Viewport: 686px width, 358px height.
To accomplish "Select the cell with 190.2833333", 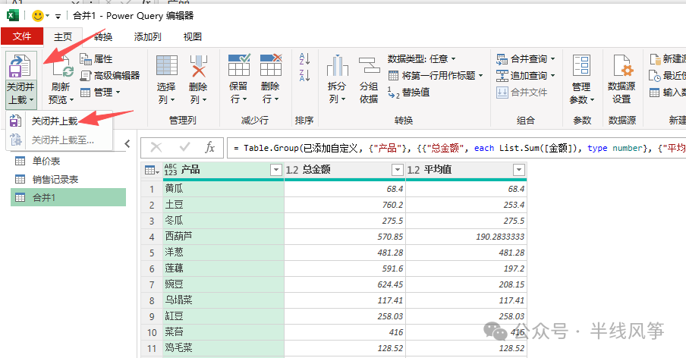I will [x=467, y=237].
